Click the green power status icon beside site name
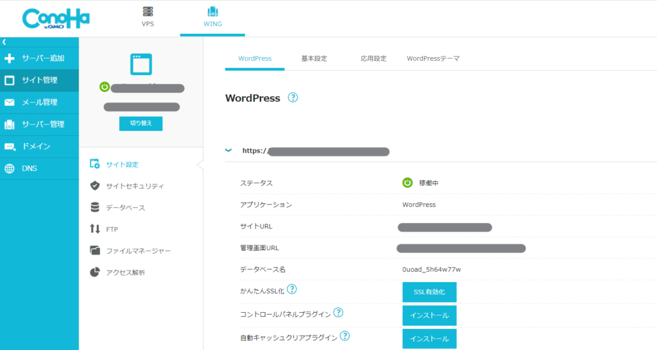This screenshot has width=657, height=350. coord(105,87)
